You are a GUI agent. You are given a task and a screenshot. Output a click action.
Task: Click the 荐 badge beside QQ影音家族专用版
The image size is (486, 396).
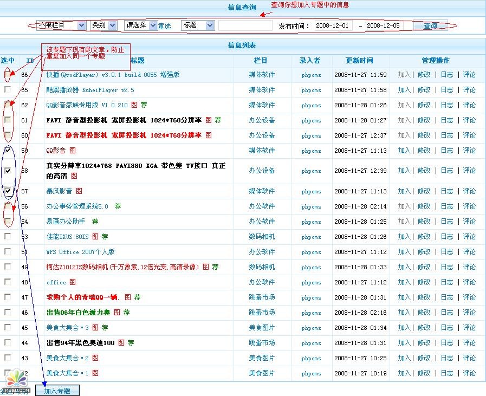tap(144, 105)
